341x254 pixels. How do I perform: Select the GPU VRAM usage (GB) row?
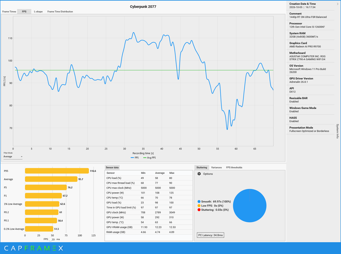point(149,227)
